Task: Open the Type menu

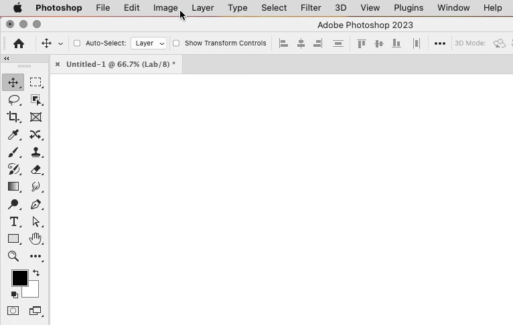Action: coord(238,7)
